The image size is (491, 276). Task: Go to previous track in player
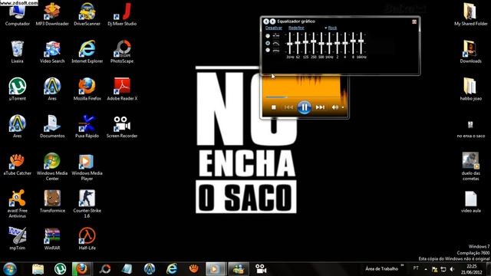(288, 107)
